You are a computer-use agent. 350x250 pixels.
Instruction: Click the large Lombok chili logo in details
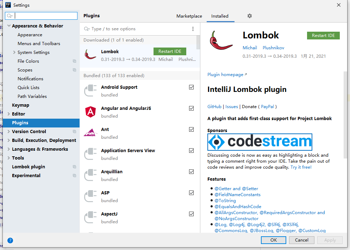tap(221, 40)
